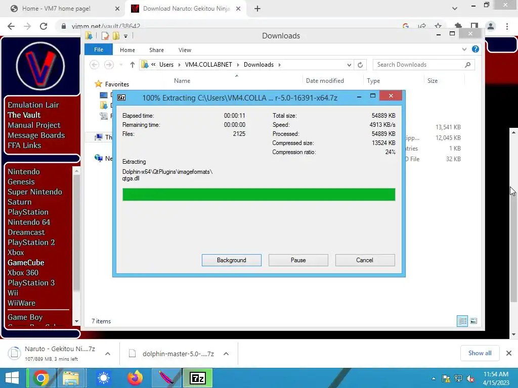Image resolution: width=518 pixels, height=388 pixels.
Task: Switch Explorer to large icons view
Action: (x=473, y=321)
